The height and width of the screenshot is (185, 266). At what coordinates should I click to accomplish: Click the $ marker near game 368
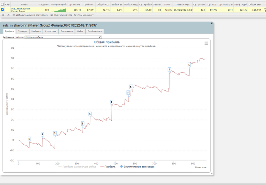[90, 114]
